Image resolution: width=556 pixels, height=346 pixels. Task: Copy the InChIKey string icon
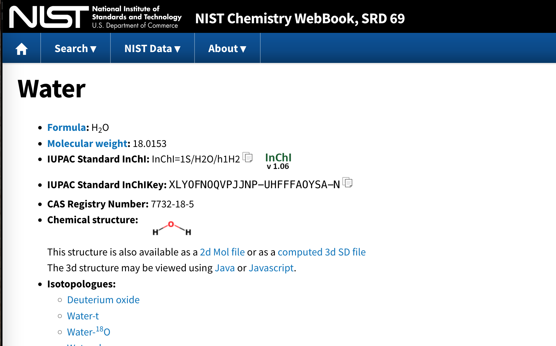(347, 183)
